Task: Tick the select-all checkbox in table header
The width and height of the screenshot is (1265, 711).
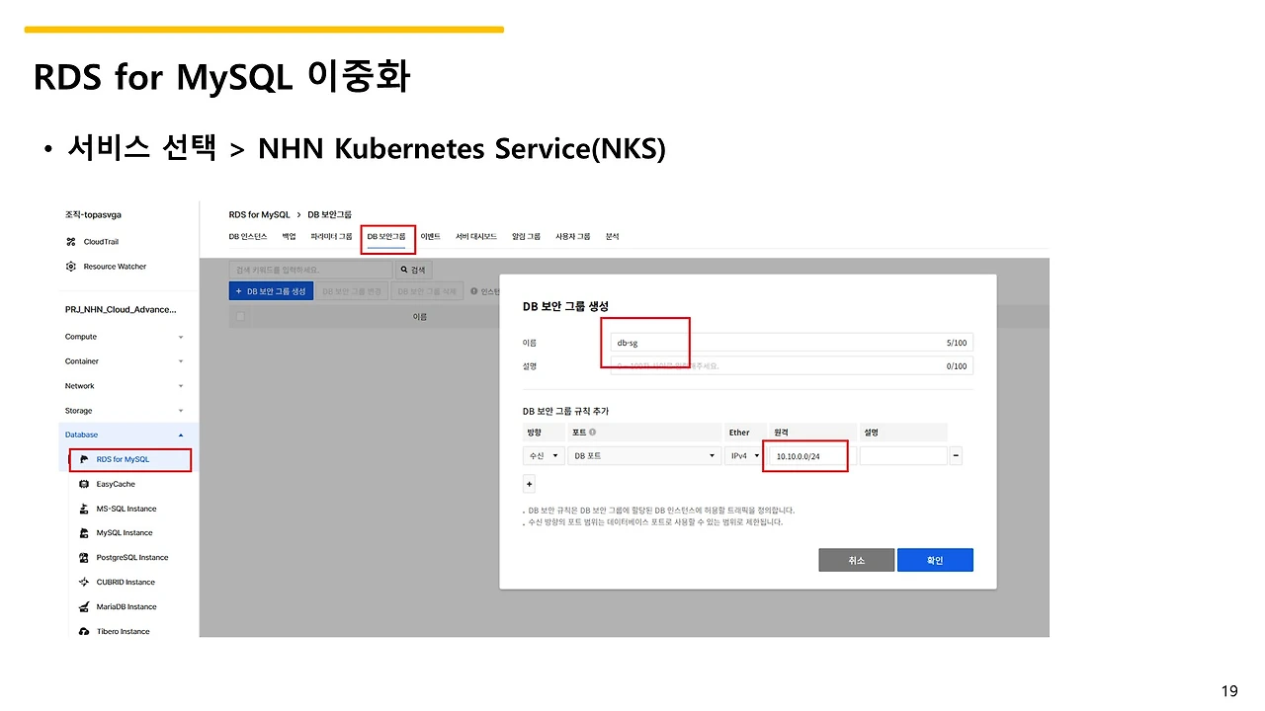Action: (238, 317)
